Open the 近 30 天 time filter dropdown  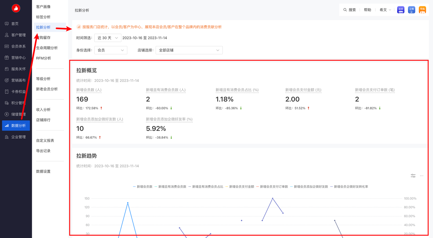coord(108,38)
